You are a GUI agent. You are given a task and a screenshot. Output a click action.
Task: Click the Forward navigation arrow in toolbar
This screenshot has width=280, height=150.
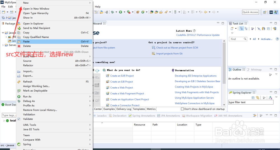214,12
